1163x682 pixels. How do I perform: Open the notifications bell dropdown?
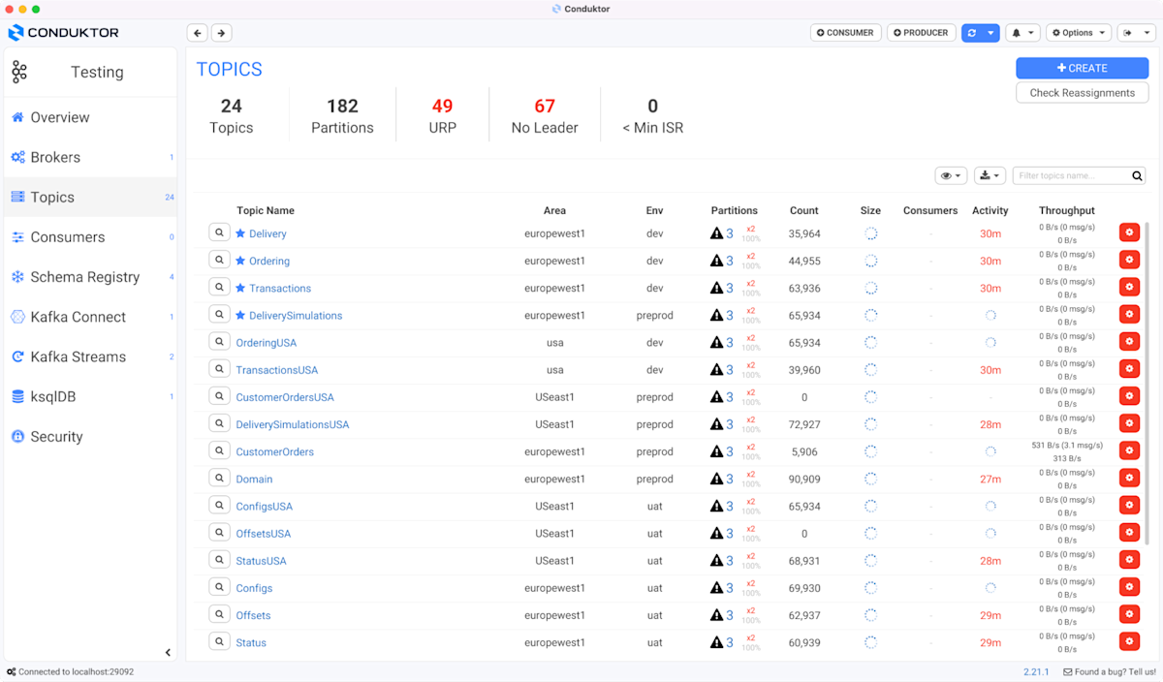(1022, 33)
